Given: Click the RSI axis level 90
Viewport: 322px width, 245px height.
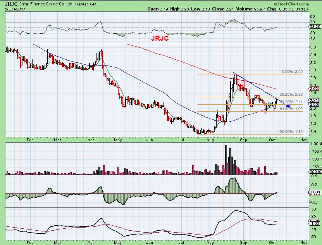Looking at the screenshot, I should pyautogui.click(x=312, y=17).
